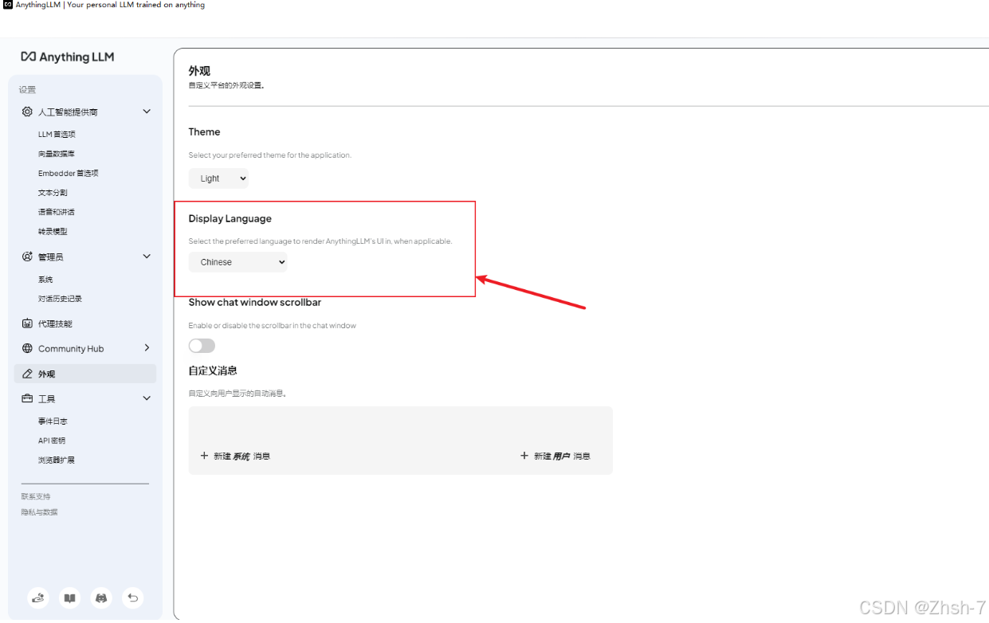
Task: Open the documentation book icon
Action: (70, 598)
